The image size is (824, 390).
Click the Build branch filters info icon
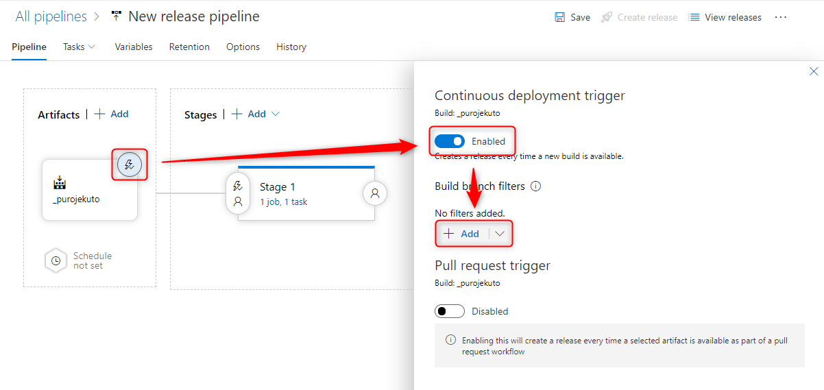pyautogui.click(x=536, y=186)
